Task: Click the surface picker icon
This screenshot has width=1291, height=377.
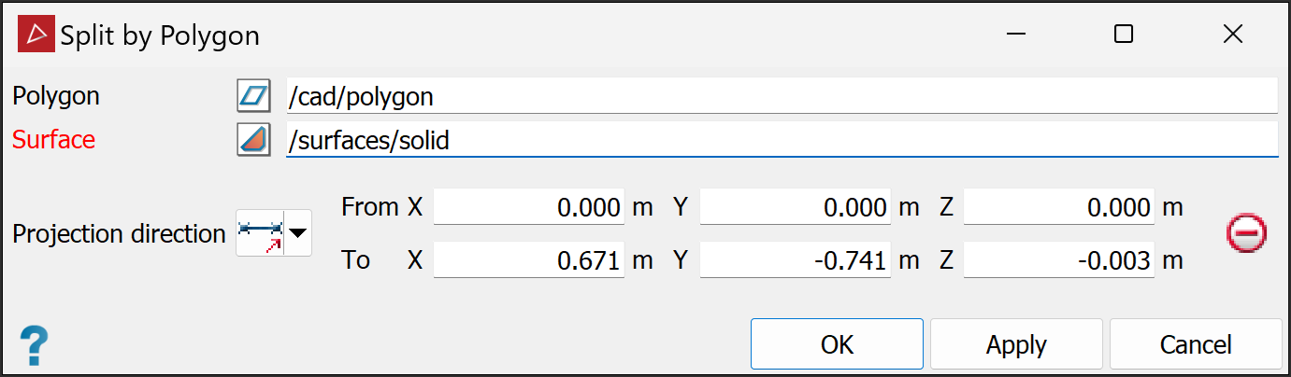Action: click(253, 140)
